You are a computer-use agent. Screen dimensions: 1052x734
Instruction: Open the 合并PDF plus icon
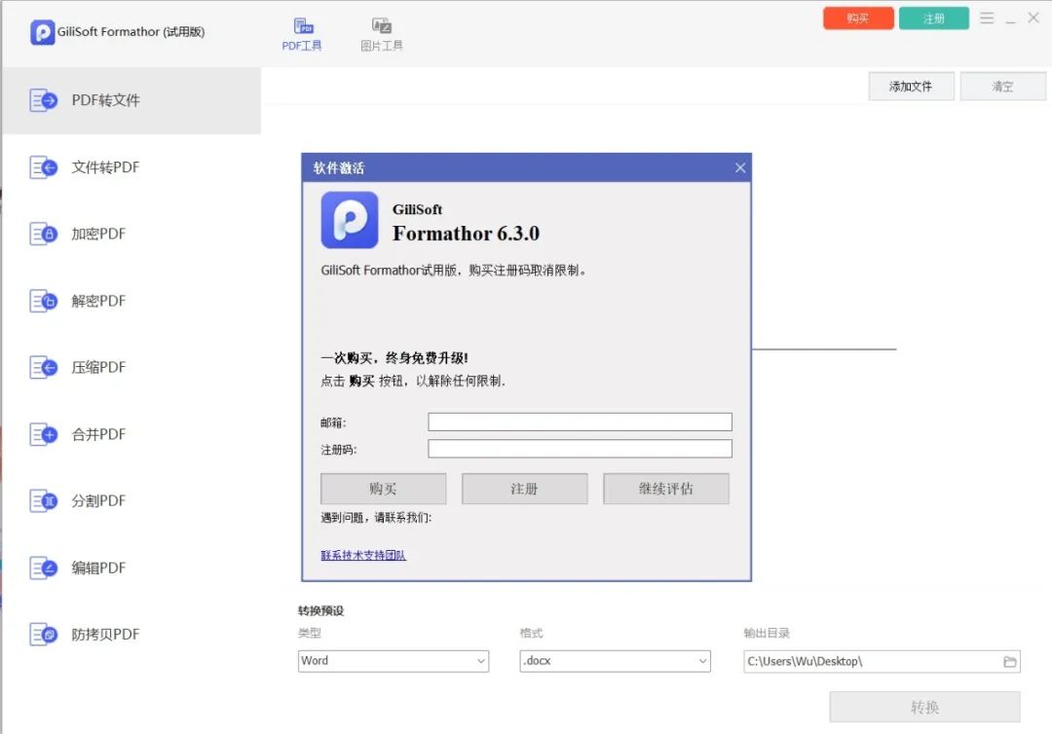(44, 434)
